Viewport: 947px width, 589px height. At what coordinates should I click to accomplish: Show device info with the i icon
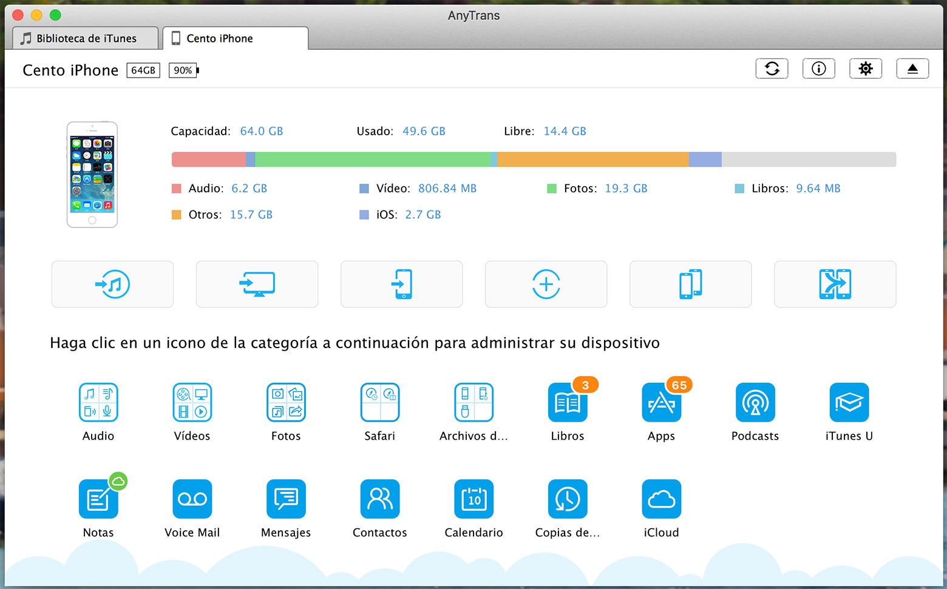(x=818, y=69)
